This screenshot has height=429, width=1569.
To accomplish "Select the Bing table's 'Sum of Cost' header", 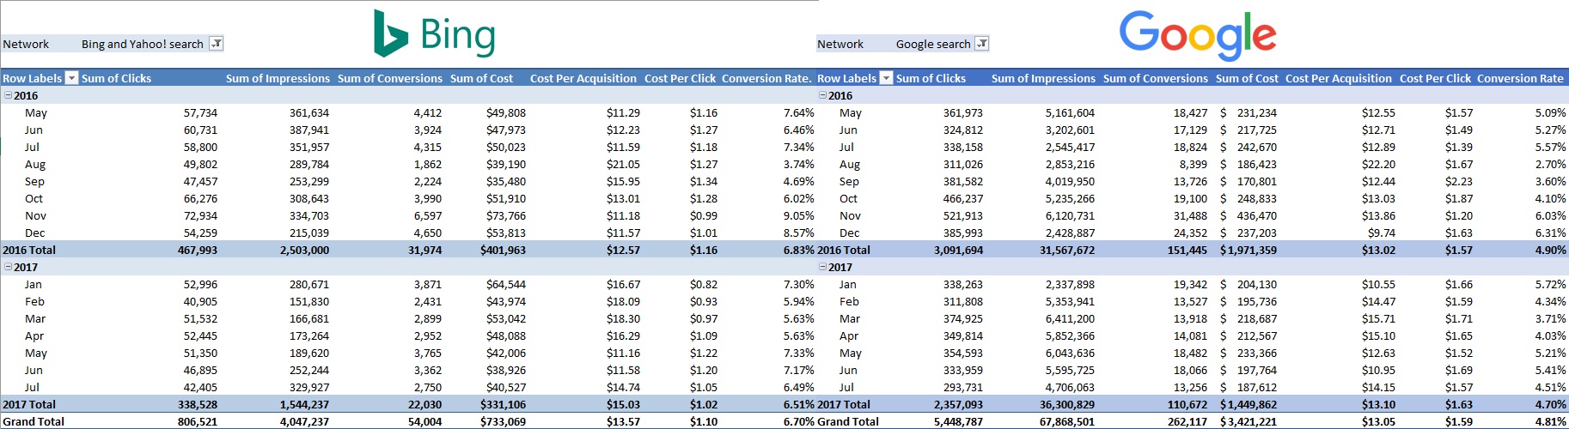I will 481,78.
